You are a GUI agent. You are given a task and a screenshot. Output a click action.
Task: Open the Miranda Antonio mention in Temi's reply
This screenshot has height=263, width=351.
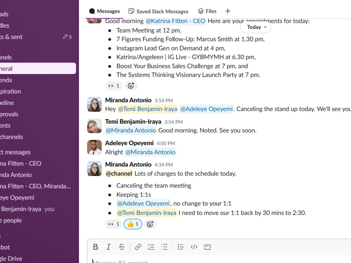point(131,130)
